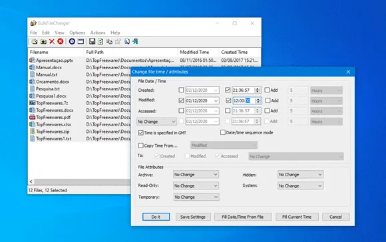Toggle 'Time is specified in GMT'
The image size is (386, 242).
click(141, 133)
